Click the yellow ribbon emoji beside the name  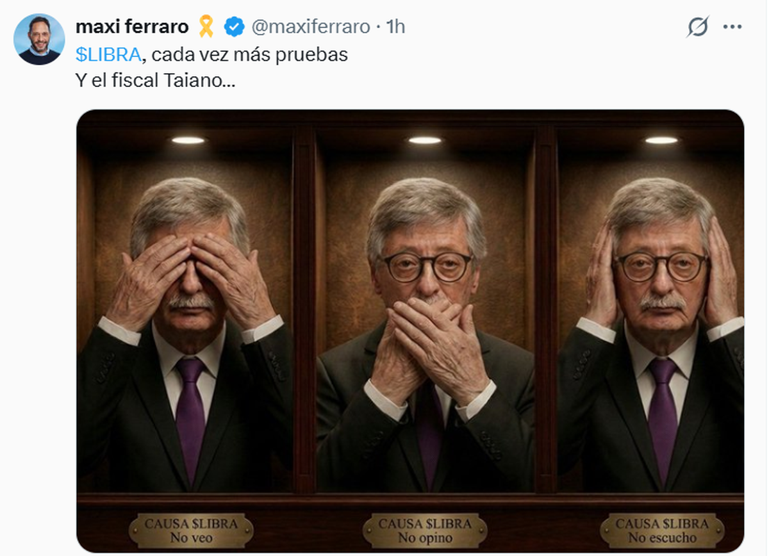pyautogui.click(x=206, y=27)
